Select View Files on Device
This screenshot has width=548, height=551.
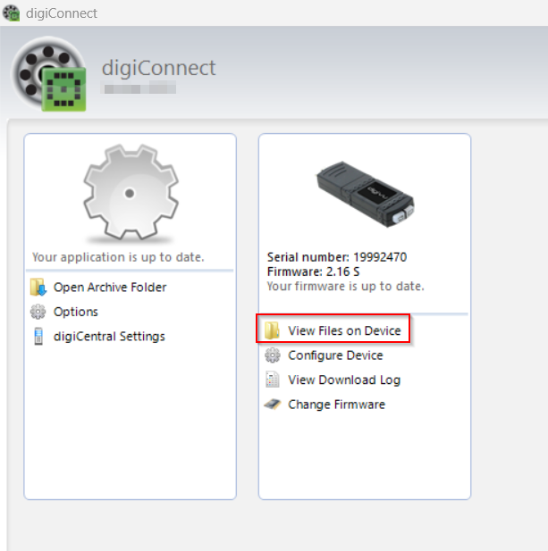point(344,330)
